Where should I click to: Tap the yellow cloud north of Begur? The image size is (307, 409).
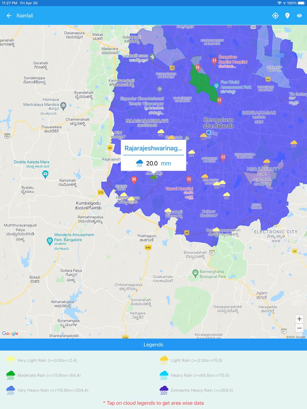coord(227,196)
